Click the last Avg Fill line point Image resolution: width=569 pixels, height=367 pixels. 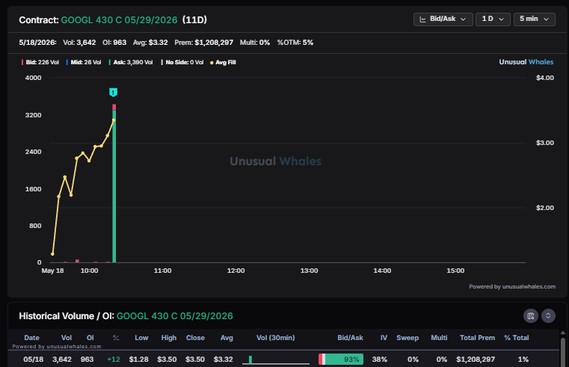(114, 120)
